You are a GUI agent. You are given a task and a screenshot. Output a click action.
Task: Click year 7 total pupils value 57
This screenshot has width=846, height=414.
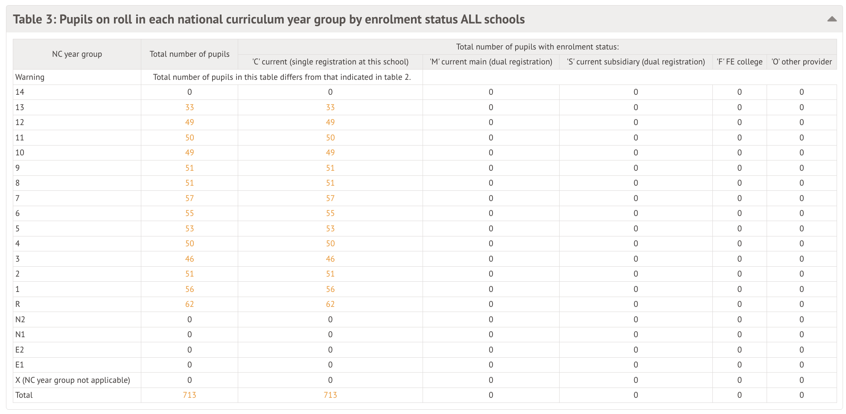tap(190, 198)
